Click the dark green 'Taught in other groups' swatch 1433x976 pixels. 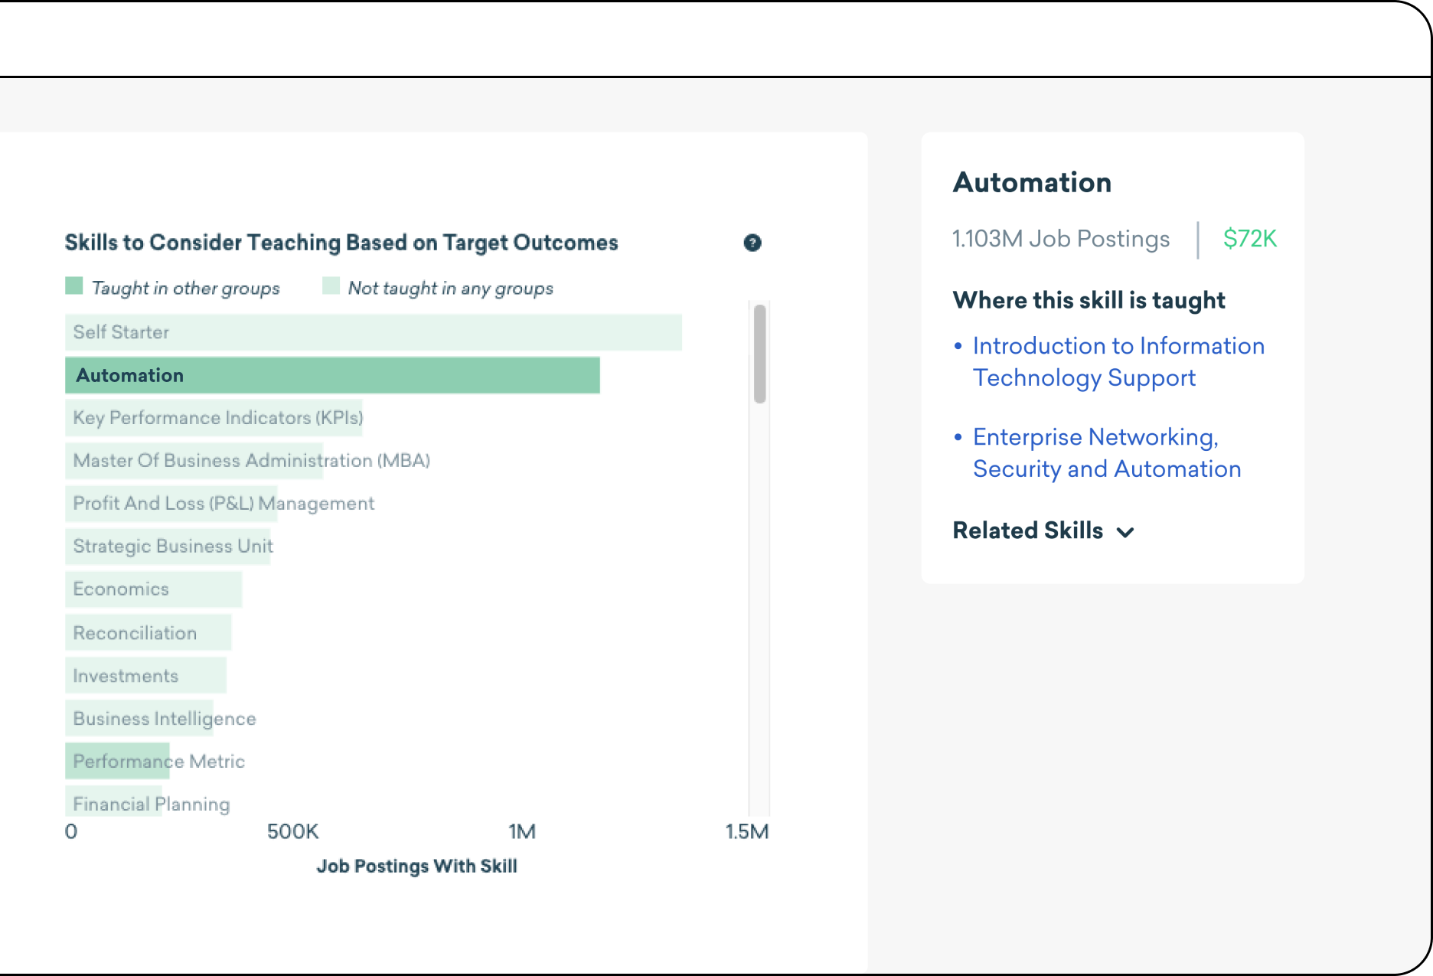74,286
